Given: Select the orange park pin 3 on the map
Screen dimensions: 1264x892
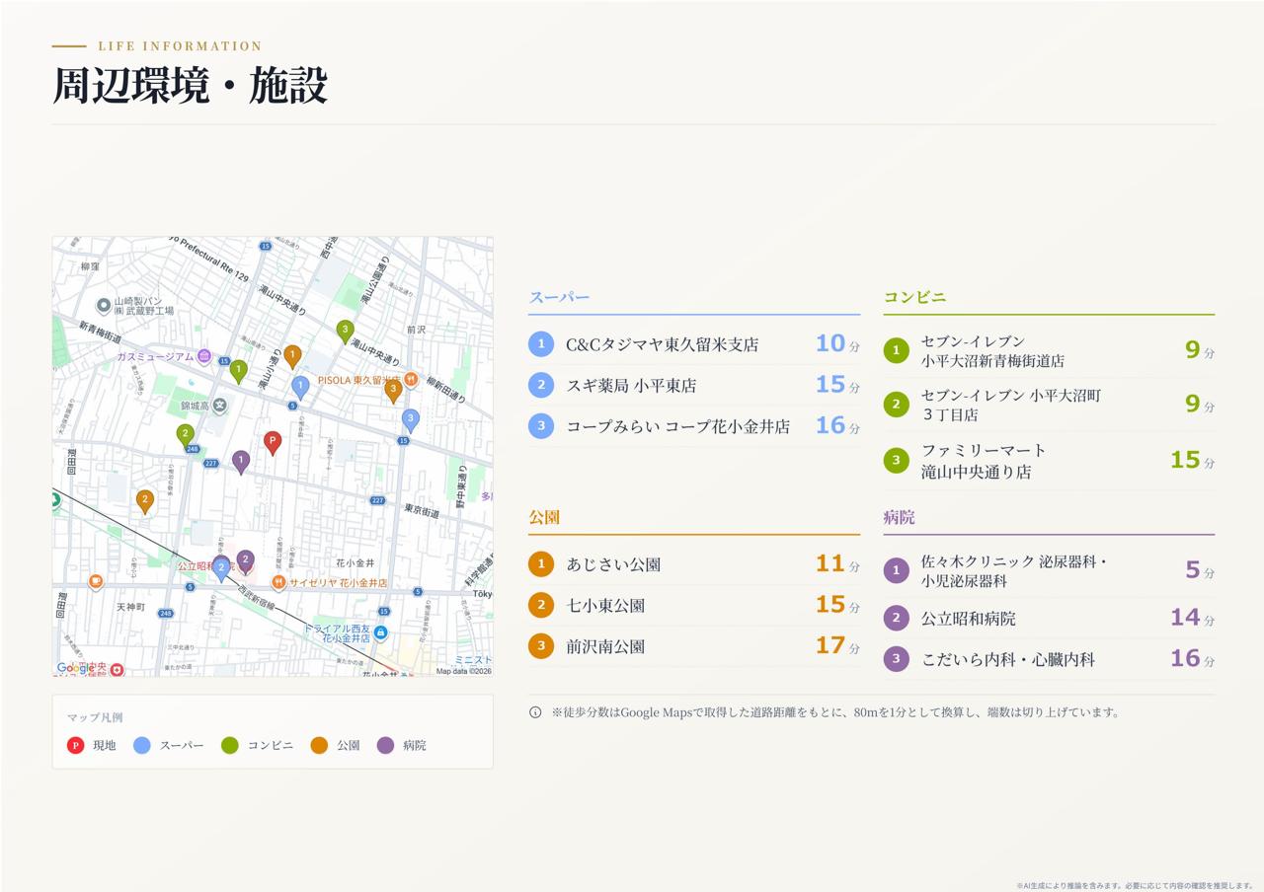Looking at the screenshot, I should tap(393, 392).
